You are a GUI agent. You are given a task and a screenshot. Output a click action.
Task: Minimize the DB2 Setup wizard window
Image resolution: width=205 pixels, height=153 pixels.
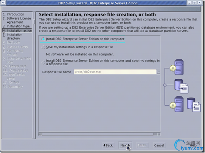click(190, 3)
